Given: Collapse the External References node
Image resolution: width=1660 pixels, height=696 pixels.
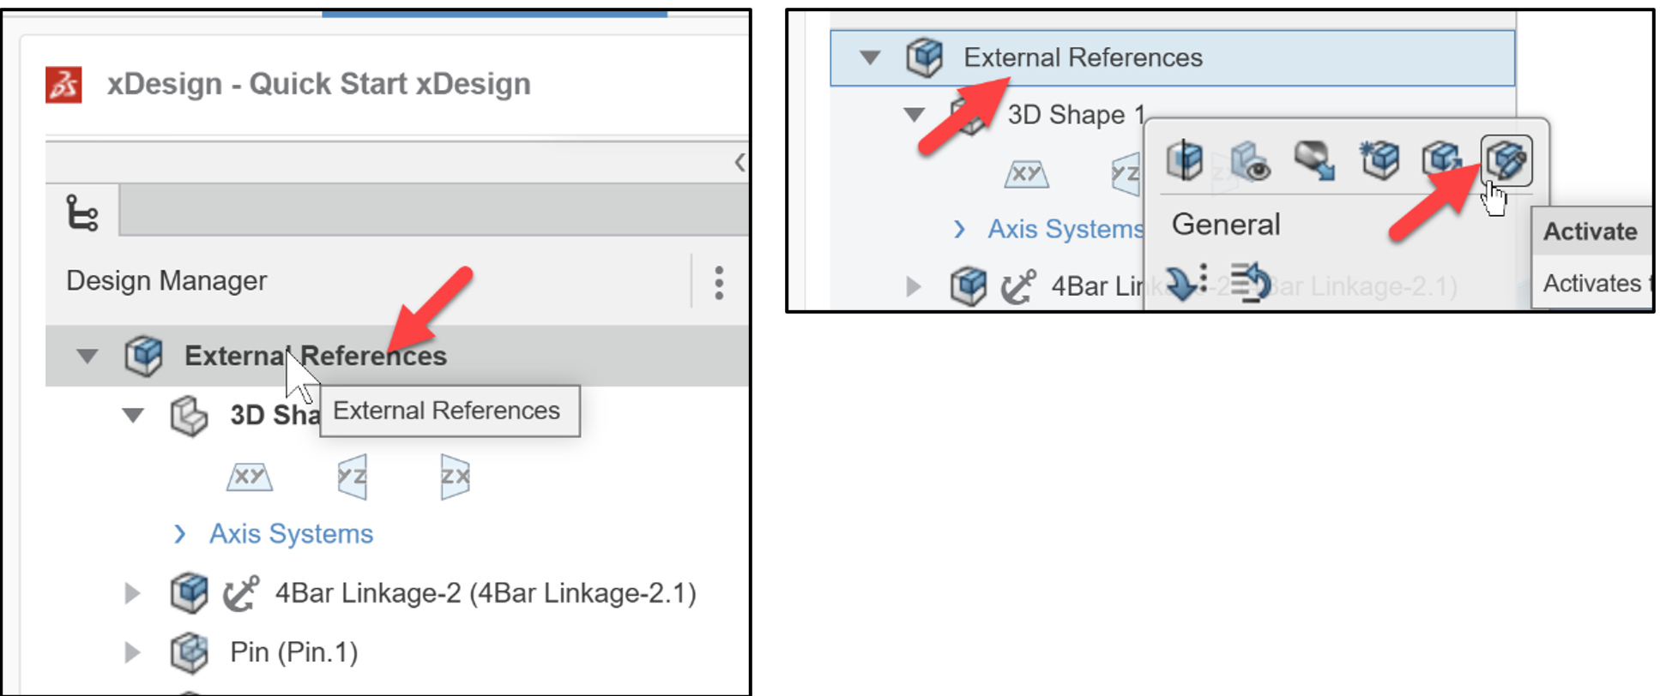Looking at the screenshot, I should click(87, 355).
